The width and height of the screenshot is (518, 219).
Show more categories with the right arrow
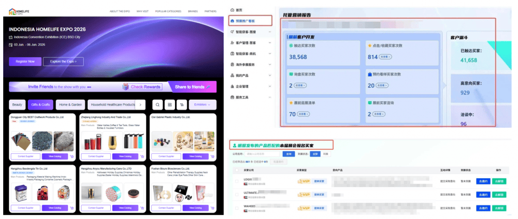coord(140,105)
